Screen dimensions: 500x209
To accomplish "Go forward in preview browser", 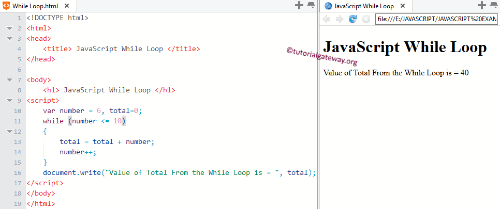I will point(340,19).
